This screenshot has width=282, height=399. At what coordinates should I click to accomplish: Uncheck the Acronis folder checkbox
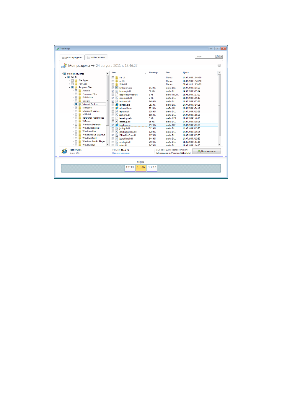(x=76, y=91)
